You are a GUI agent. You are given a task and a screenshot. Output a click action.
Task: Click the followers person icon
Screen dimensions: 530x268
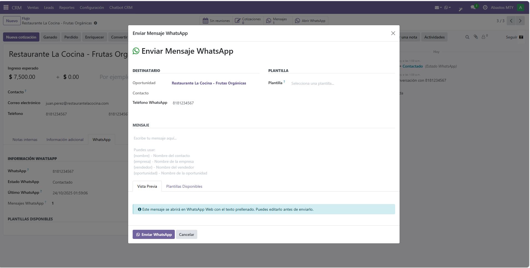click(483, 37)
